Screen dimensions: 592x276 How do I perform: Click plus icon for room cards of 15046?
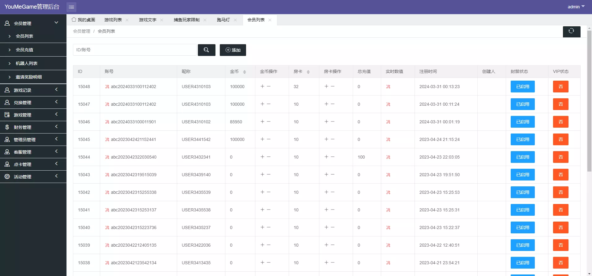tap(326, 122)
